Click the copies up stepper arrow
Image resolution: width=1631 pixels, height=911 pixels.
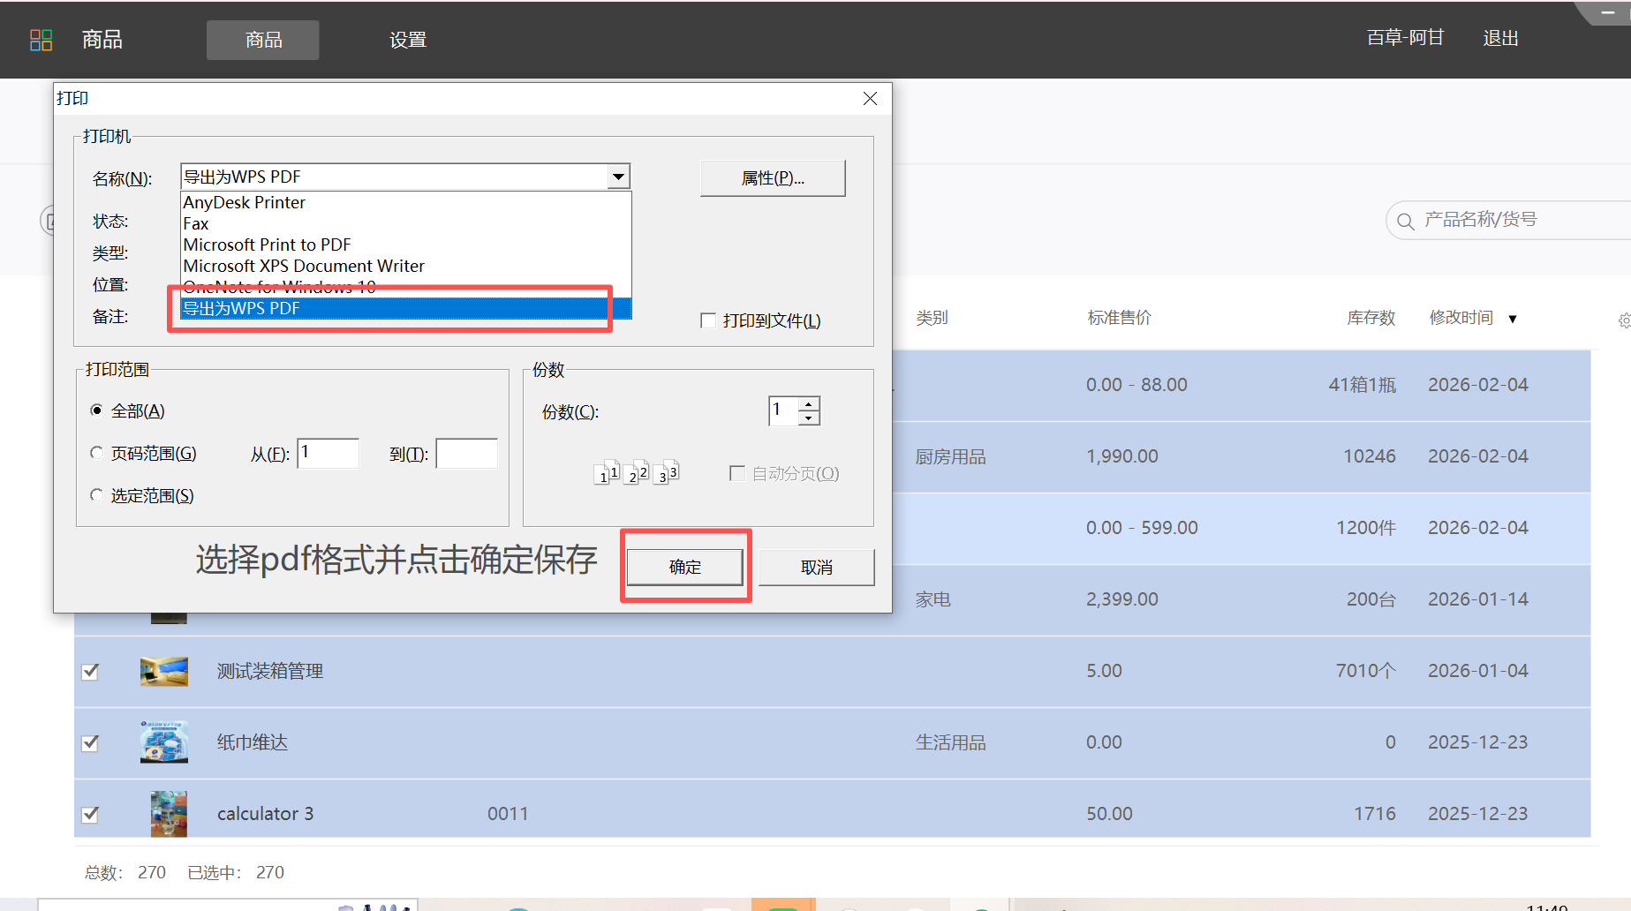810,404
